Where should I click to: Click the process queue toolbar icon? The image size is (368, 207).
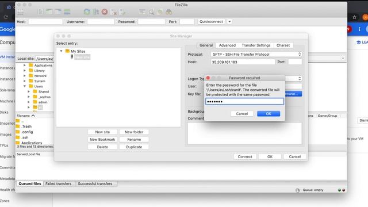(96, 11)
